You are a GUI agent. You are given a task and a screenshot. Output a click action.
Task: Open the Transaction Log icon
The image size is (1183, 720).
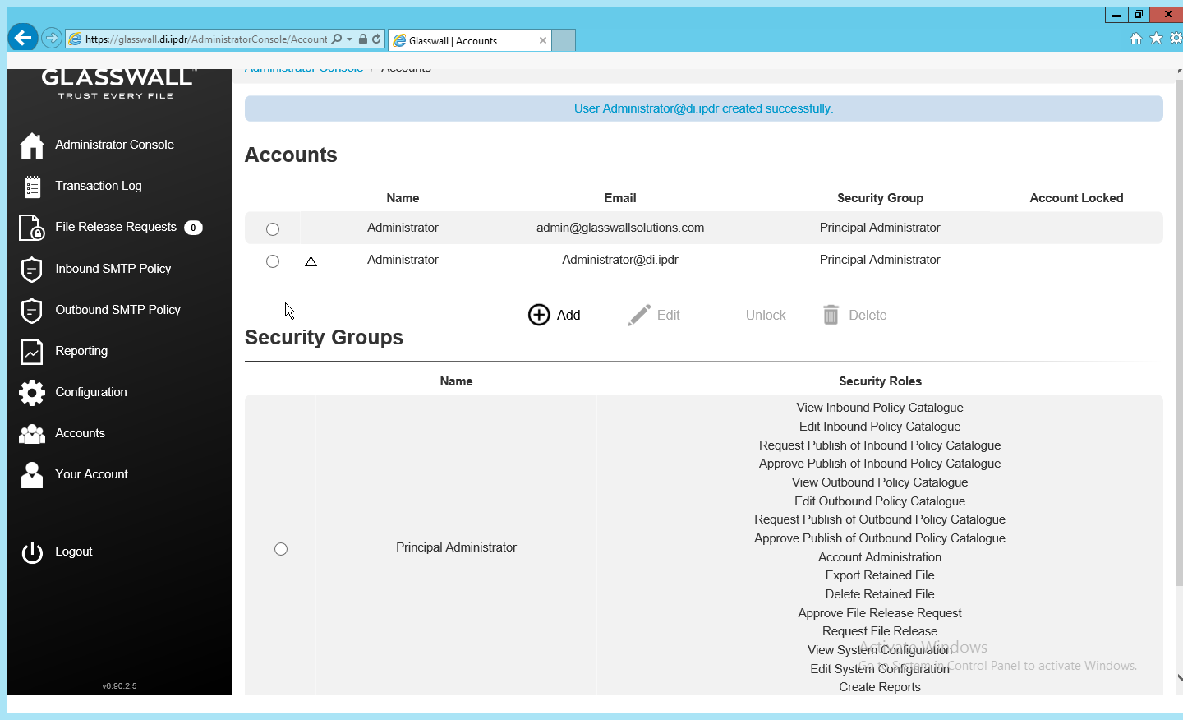pos(32,187)
